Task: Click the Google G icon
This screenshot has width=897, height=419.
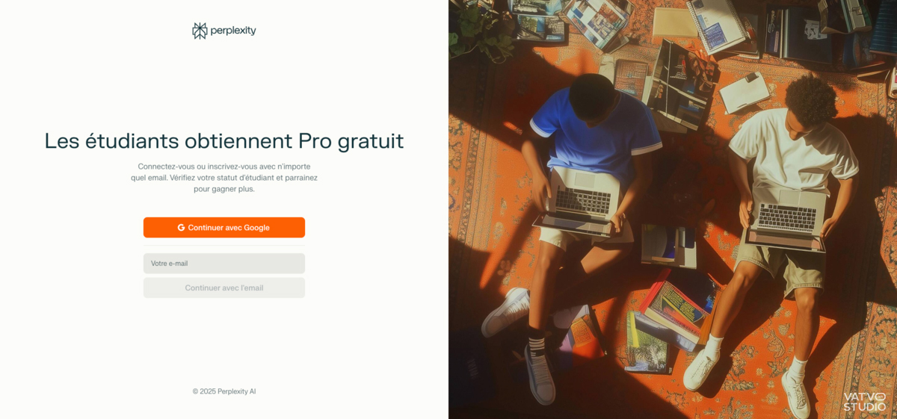Action: point(181,228)
